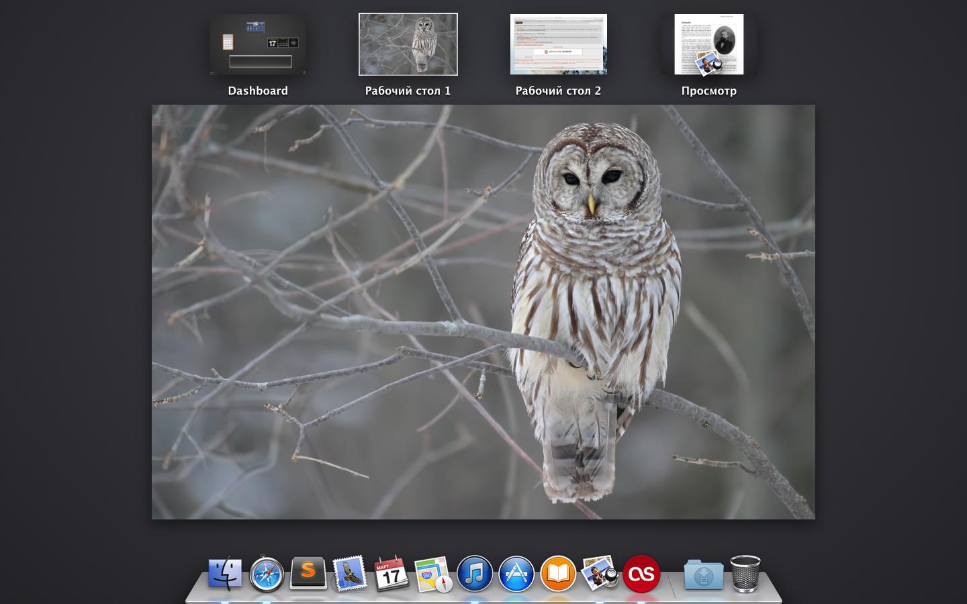Open the Просмотр full-screen space thumbnail
Image resolution: width=967 pixels, height=604 pixels.
coord(709,44)
